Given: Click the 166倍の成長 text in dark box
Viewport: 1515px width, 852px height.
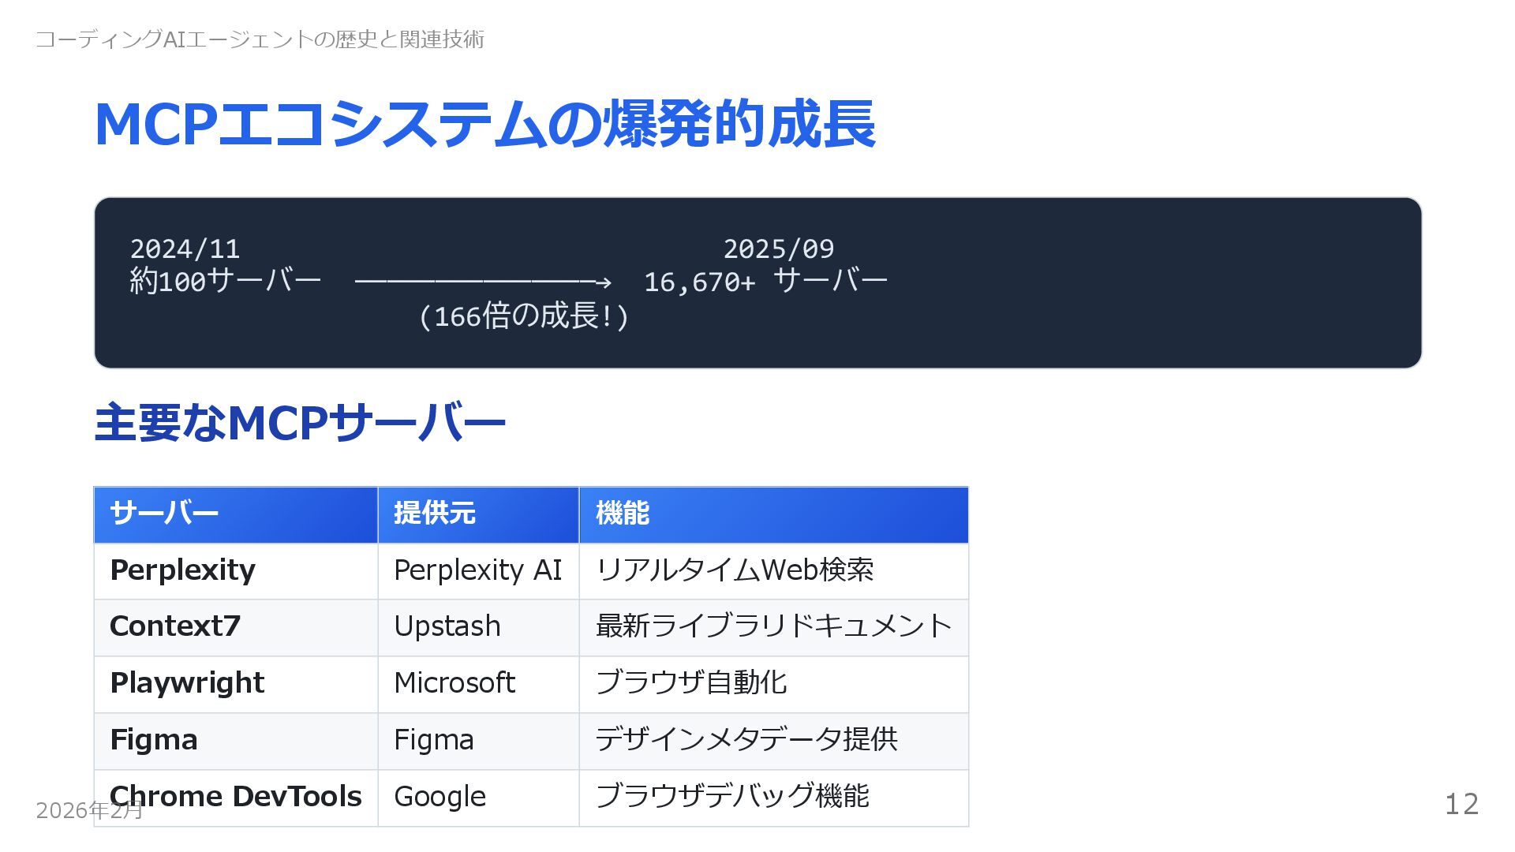Looking at the screenshot, I should click(524, 316).
